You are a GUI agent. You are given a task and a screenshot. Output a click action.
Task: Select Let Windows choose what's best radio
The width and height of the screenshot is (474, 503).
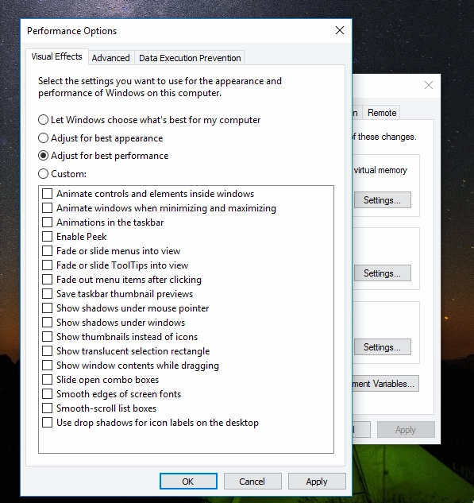pyautogui.click(x=43, y=120)
